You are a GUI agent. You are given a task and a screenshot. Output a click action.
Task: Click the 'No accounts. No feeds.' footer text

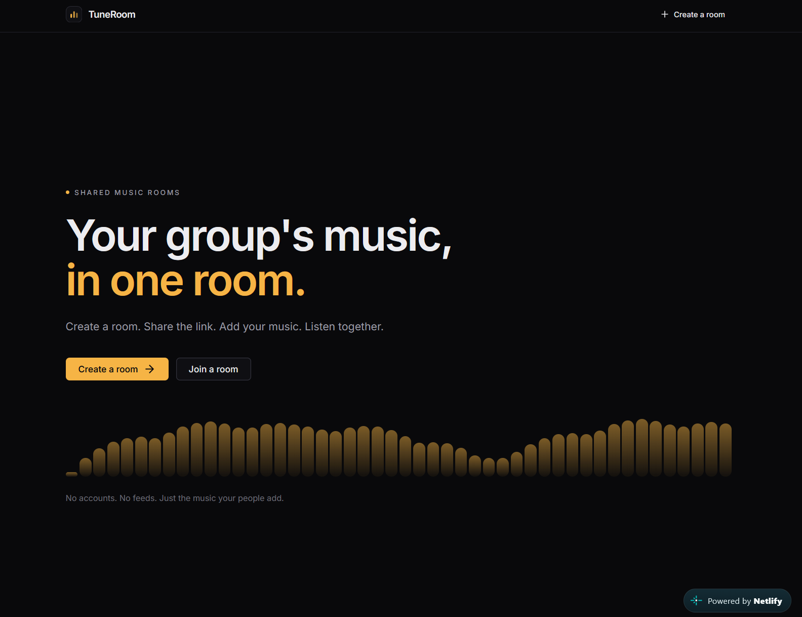click(175, 498)
